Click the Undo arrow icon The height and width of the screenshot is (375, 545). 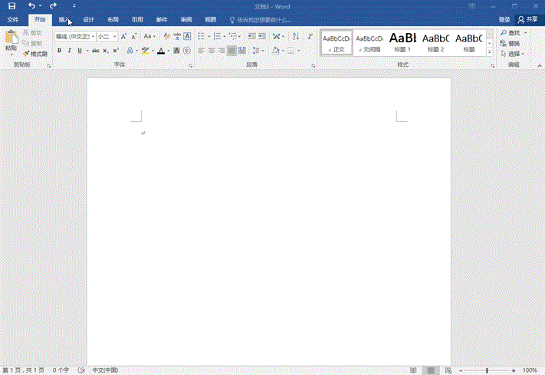pyautogui.click(x=31, y=6)
